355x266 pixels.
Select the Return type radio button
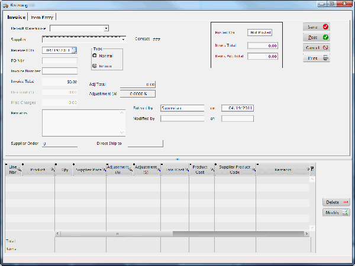coord(95,66)
